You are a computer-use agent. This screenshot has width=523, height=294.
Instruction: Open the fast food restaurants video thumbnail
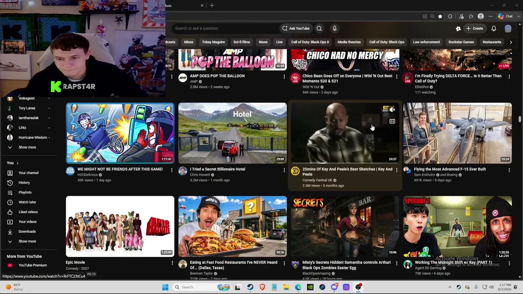(x=232, y=227)
